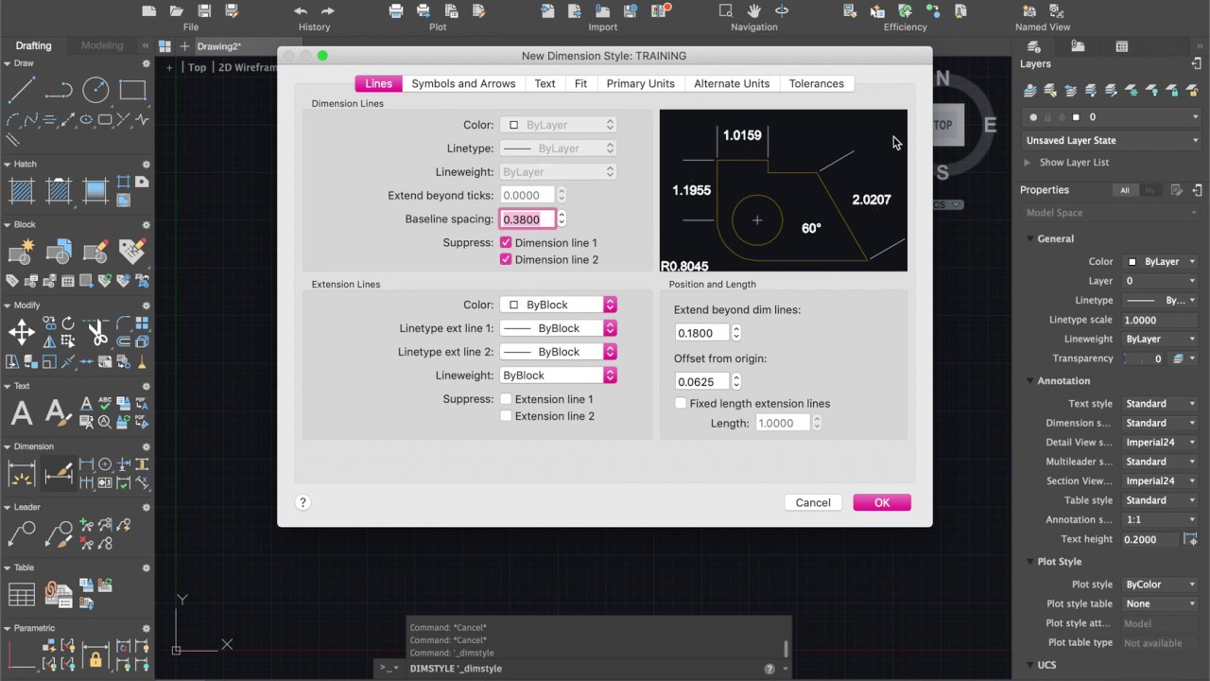Open the Hatch tool
The width and height of the screenshot is (1210, 681).
22,190
